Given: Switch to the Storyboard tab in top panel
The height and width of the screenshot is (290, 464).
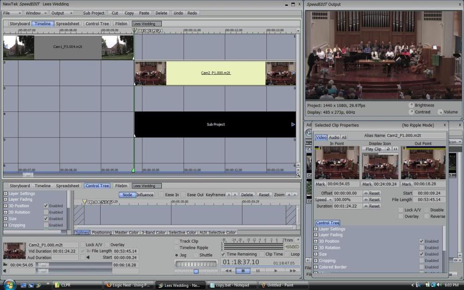Looking at the screenshot, I should [x=19, y=24].
